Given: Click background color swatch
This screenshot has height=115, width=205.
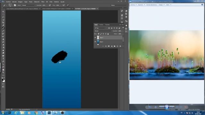Looking at the screenshot, I should [x=4, y=81].
